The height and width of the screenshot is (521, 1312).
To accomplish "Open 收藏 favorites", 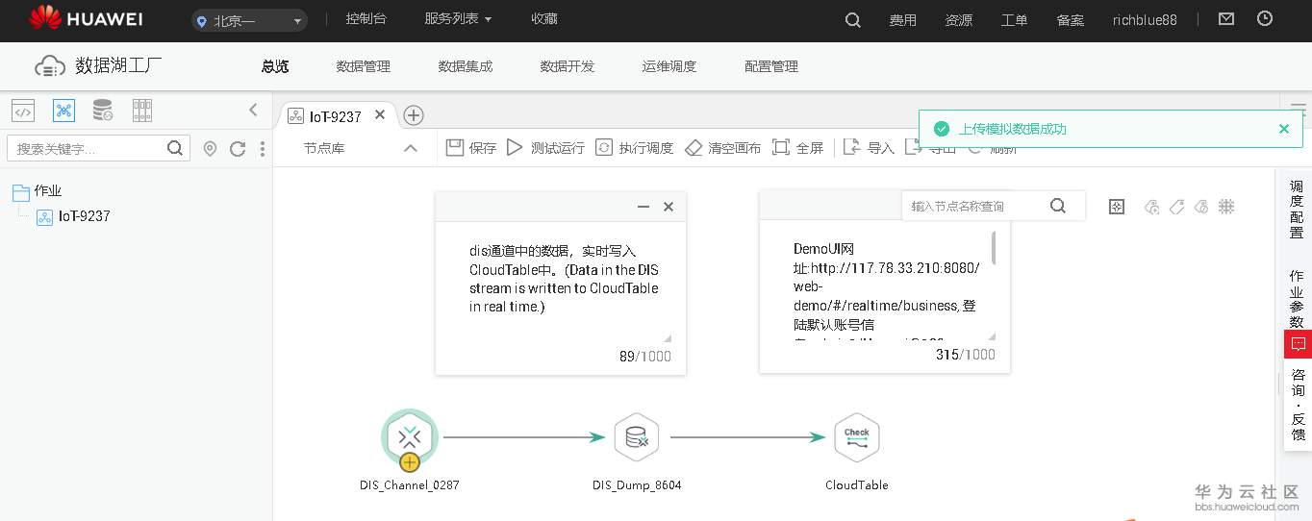I will pyautogui.click(x=544, y=19).
